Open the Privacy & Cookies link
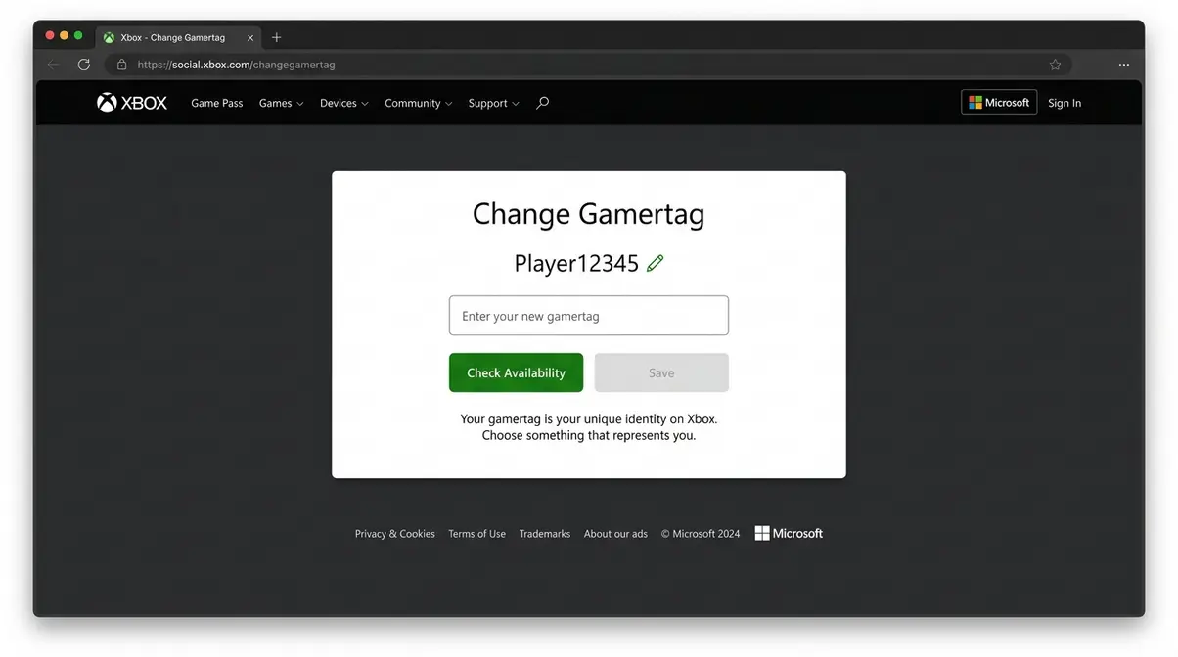The image size is (1178, 657). (x=395, y=534)
